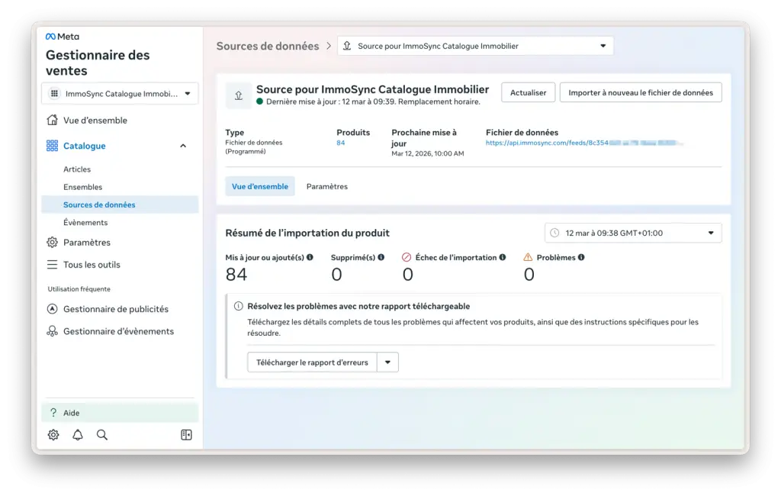Click info icon next to Supprimé(s)

pyautogui.click(x=381, y=258)
